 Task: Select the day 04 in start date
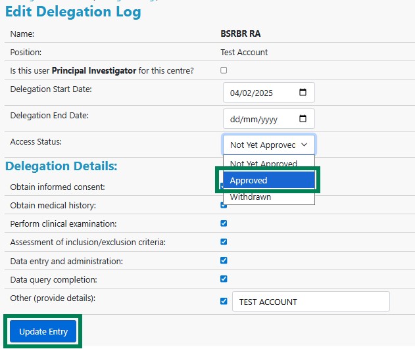[235, 93]
